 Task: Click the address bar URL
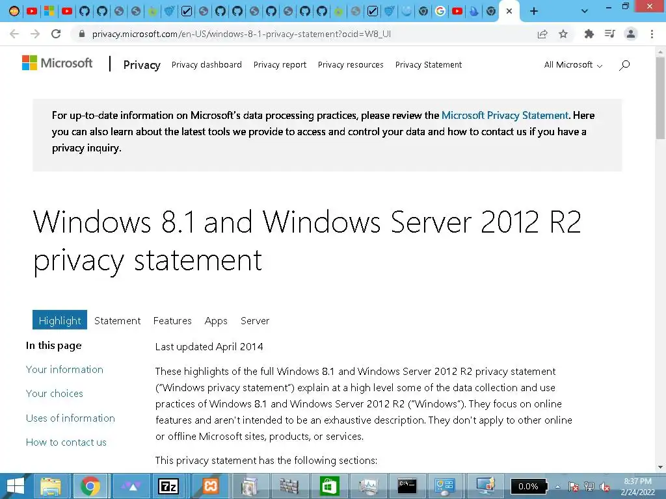point(241,34)
